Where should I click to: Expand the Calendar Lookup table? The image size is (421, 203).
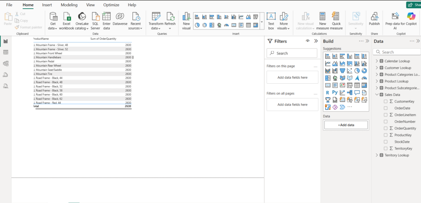coord(377,61)
